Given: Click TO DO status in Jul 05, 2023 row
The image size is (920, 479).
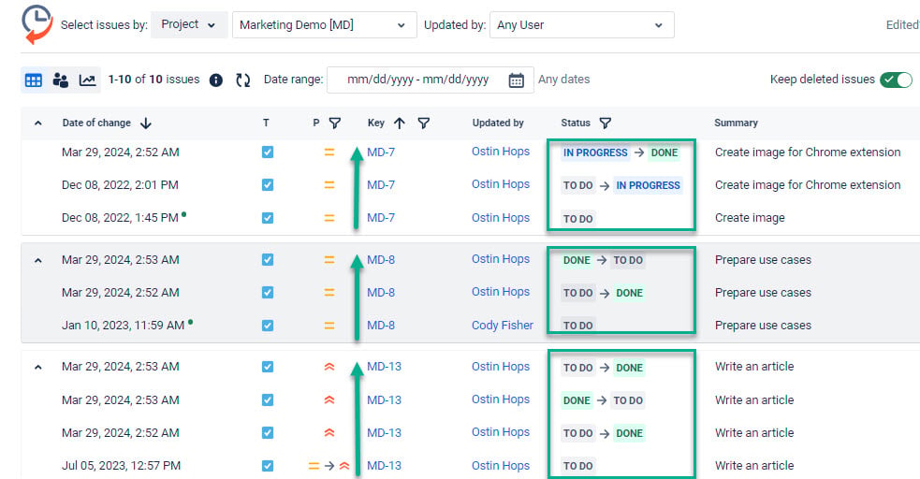Looking at the screenshot, I should coord(578,466).
